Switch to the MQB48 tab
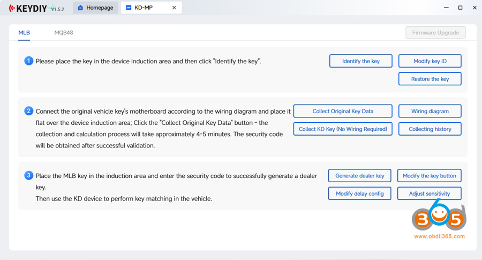Viewport: 482px width, 260px height. 64,33
